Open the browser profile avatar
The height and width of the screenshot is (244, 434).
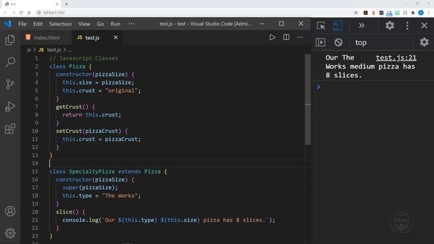(x=420, y=13)
